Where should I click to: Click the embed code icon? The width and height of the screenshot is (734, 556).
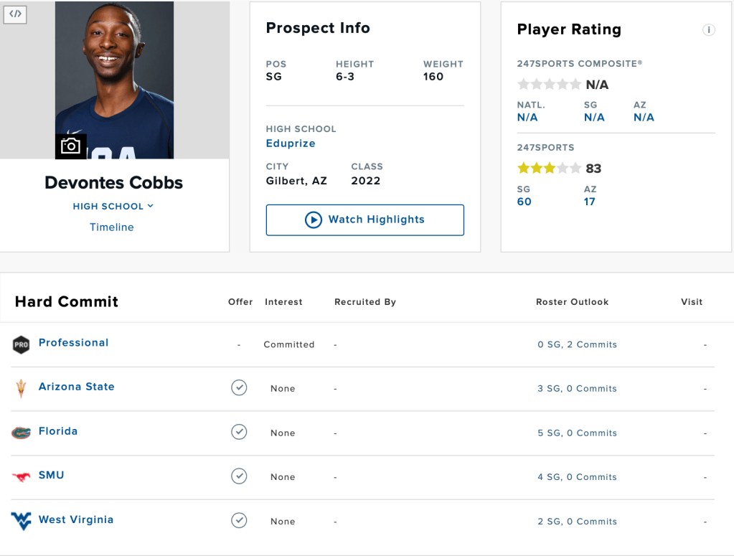(x=16, y=14)
